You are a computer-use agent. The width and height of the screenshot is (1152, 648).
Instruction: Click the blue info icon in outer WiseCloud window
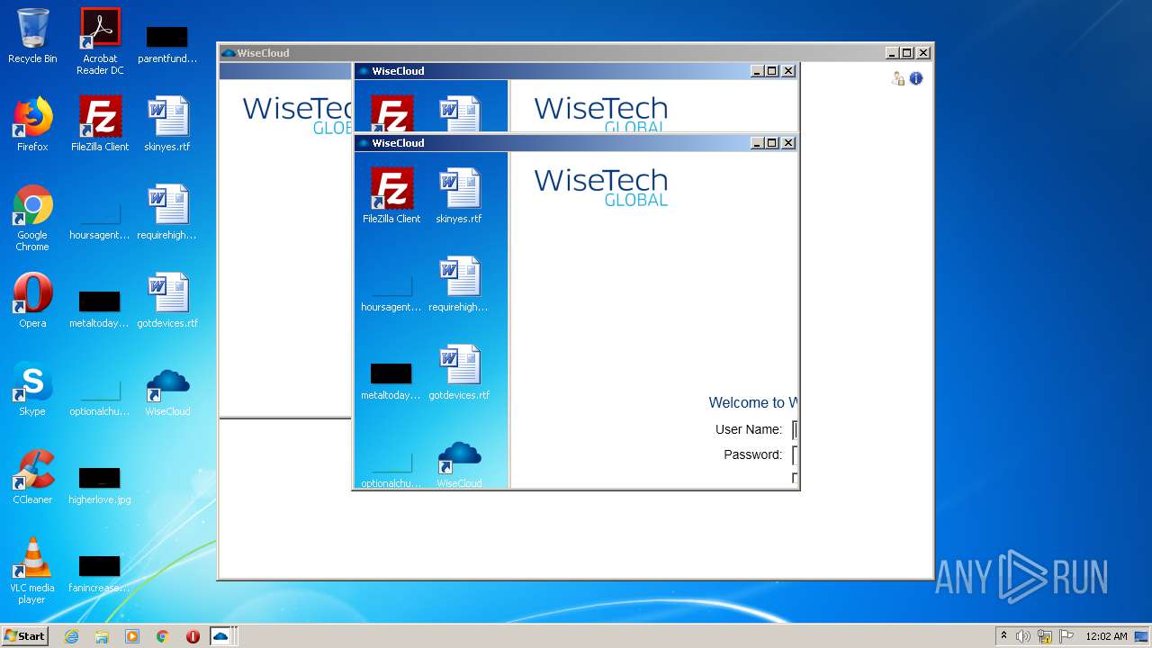(x=916, y=79)
